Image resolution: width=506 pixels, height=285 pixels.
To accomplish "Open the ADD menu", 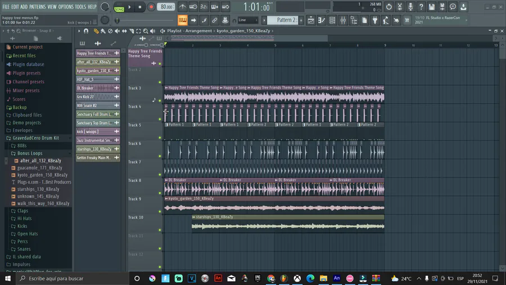I will tap(24, 7).
